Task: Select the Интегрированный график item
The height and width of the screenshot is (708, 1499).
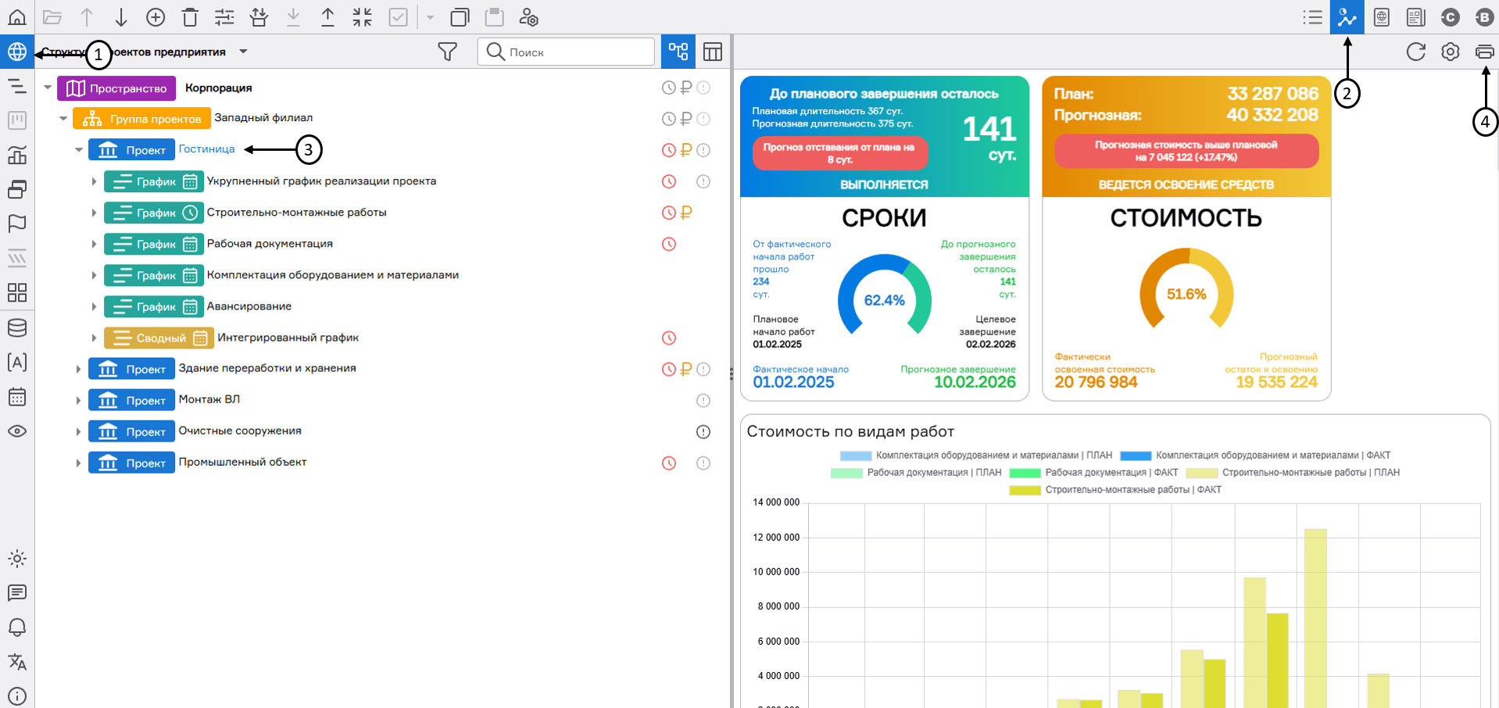Action: pos(288,338)
